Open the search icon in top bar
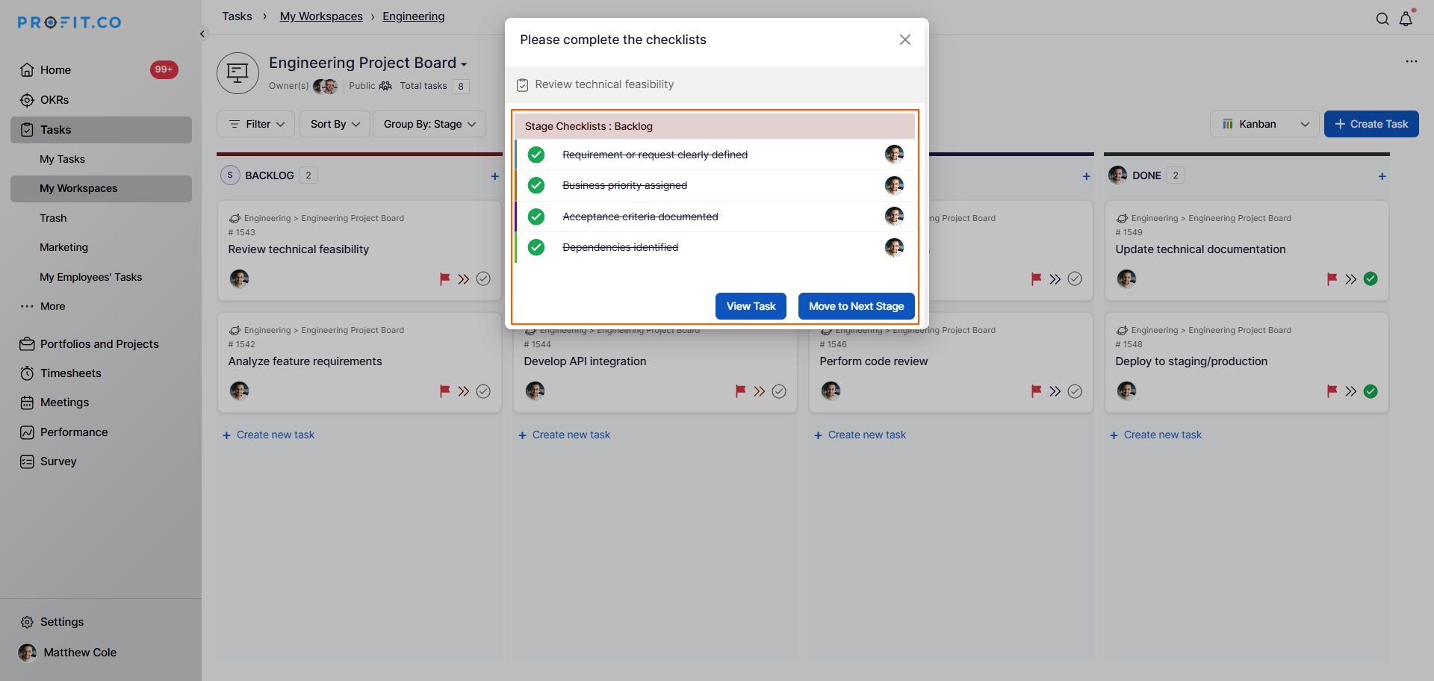Viewport: 1434px width, 681px height. 1382,19
